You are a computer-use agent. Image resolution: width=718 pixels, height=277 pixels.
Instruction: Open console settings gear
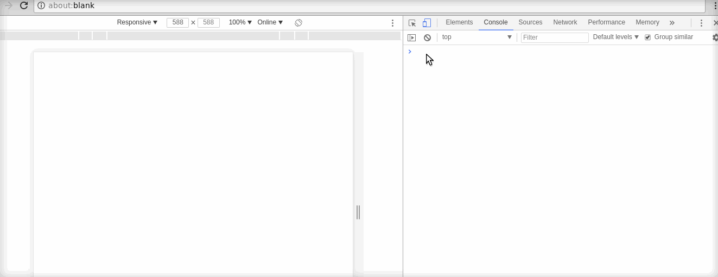[715, 37]
